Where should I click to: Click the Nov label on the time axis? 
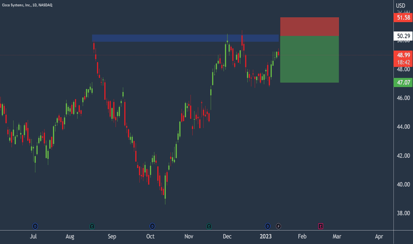189,236
